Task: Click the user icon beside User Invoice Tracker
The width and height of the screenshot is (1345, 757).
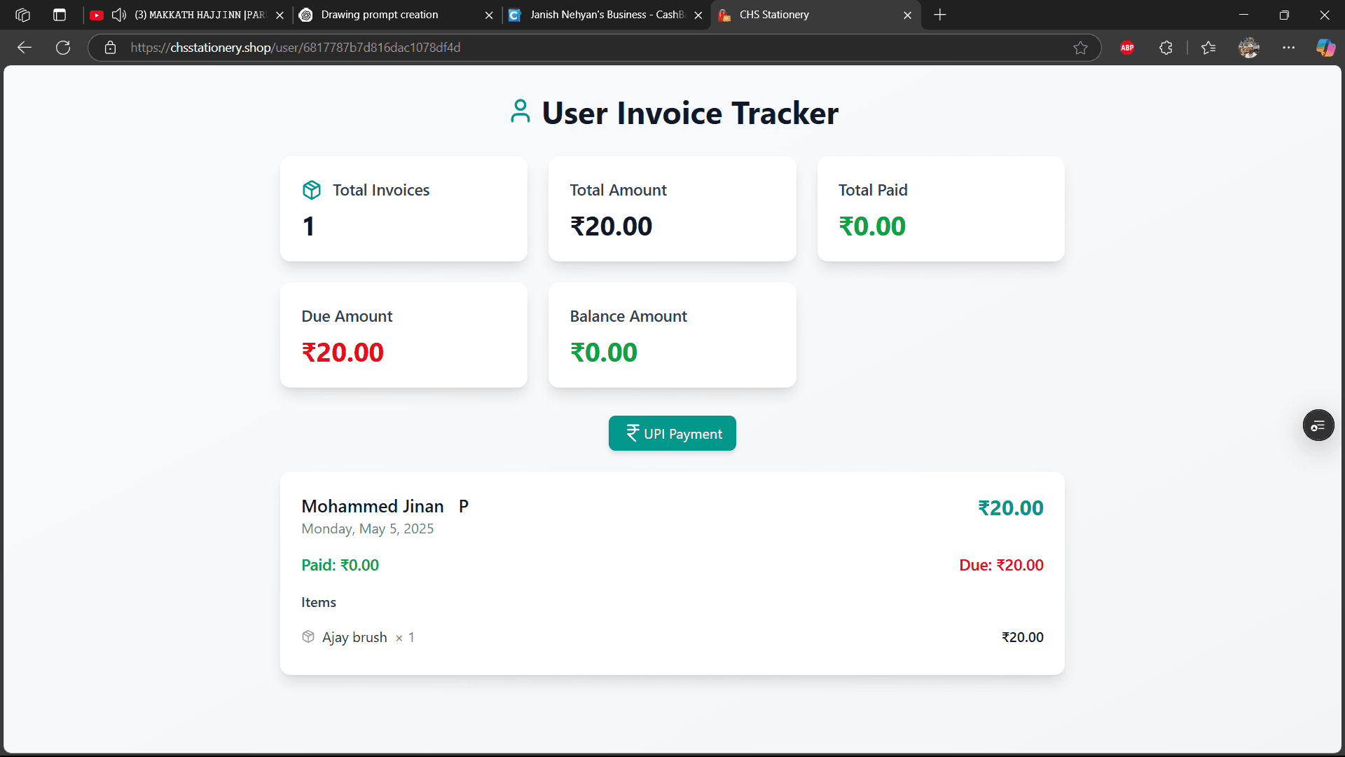Action: 520,111
